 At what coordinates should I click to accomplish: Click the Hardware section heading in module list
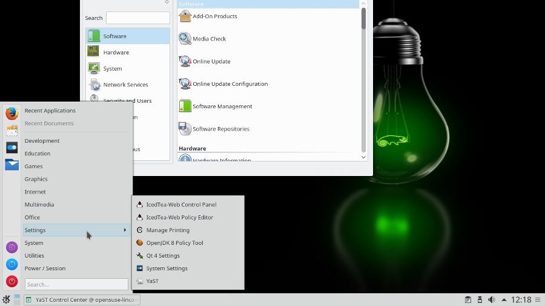[192, 149]
